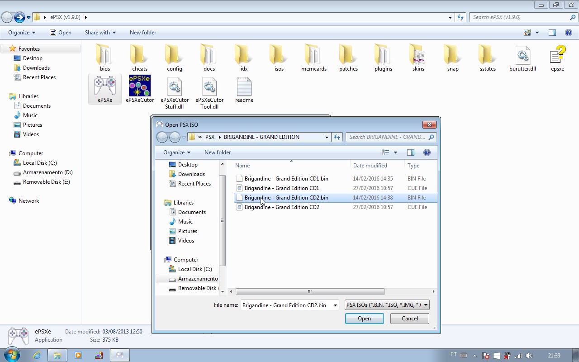Open the Windows Start menu orb

(x=12, y=355)
